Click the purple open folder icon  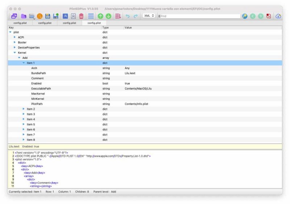pyautogui.click(x=23, y=16)
